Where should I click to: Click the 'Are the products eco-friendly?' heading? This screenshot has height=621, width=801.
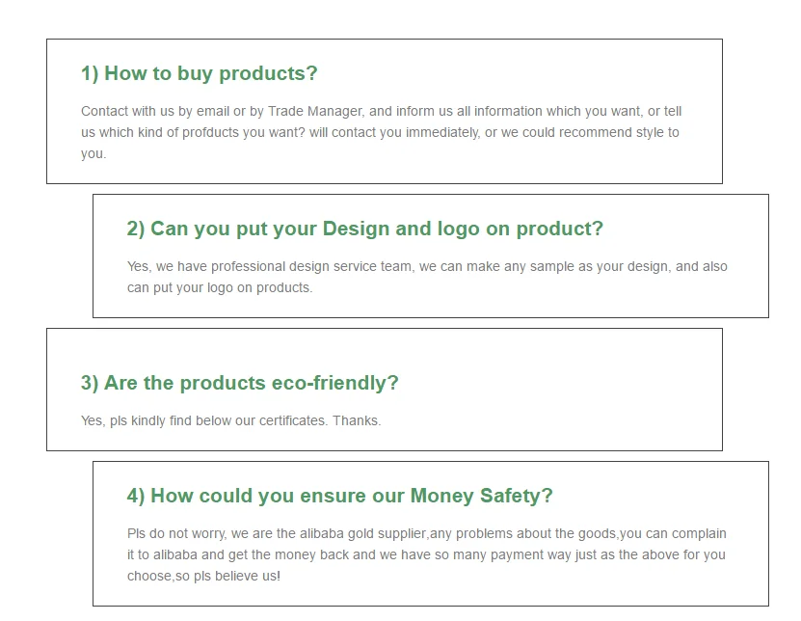point(240,383)
